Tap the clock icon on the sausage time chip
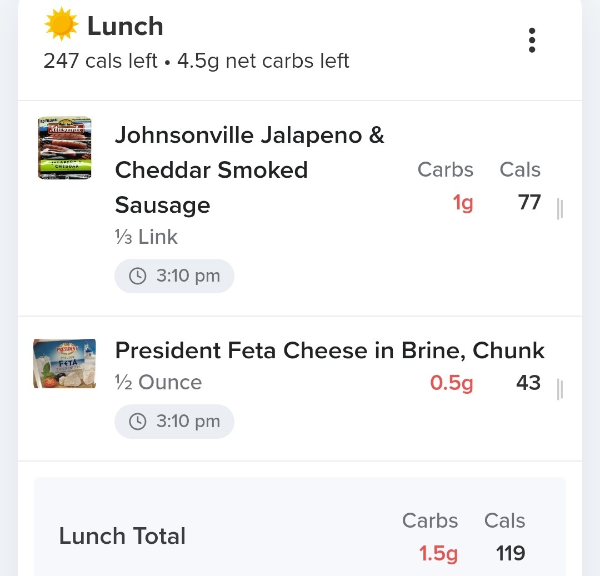The height and width of the screenshot is (576, 600). (x=138, y=276)
